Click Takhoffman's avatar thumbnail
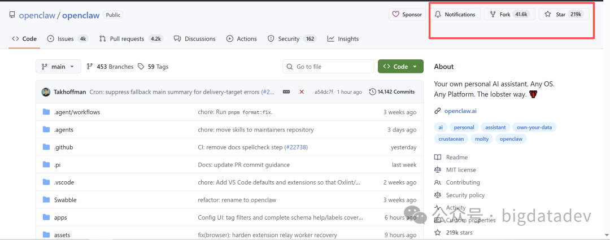 pos(46,92)
